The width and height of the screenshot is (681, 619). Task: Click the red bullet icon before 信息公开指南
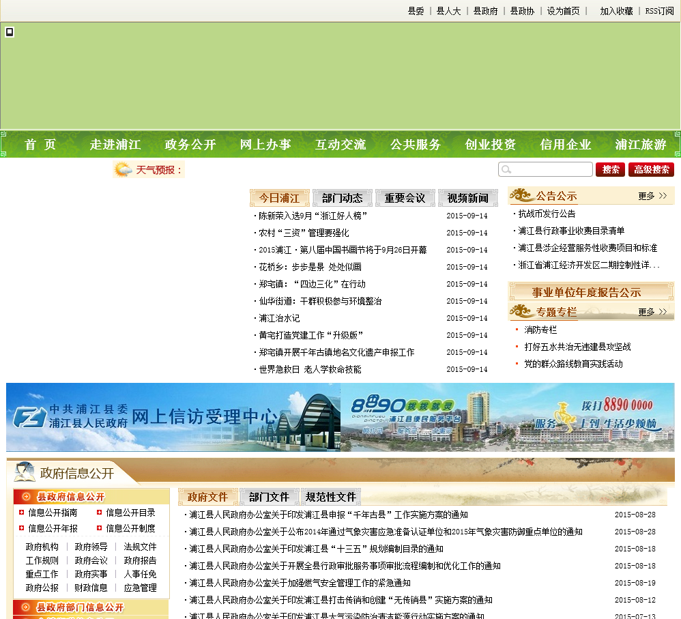(21, 513)
